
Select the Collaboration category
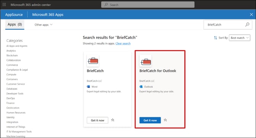pos(13,60)
